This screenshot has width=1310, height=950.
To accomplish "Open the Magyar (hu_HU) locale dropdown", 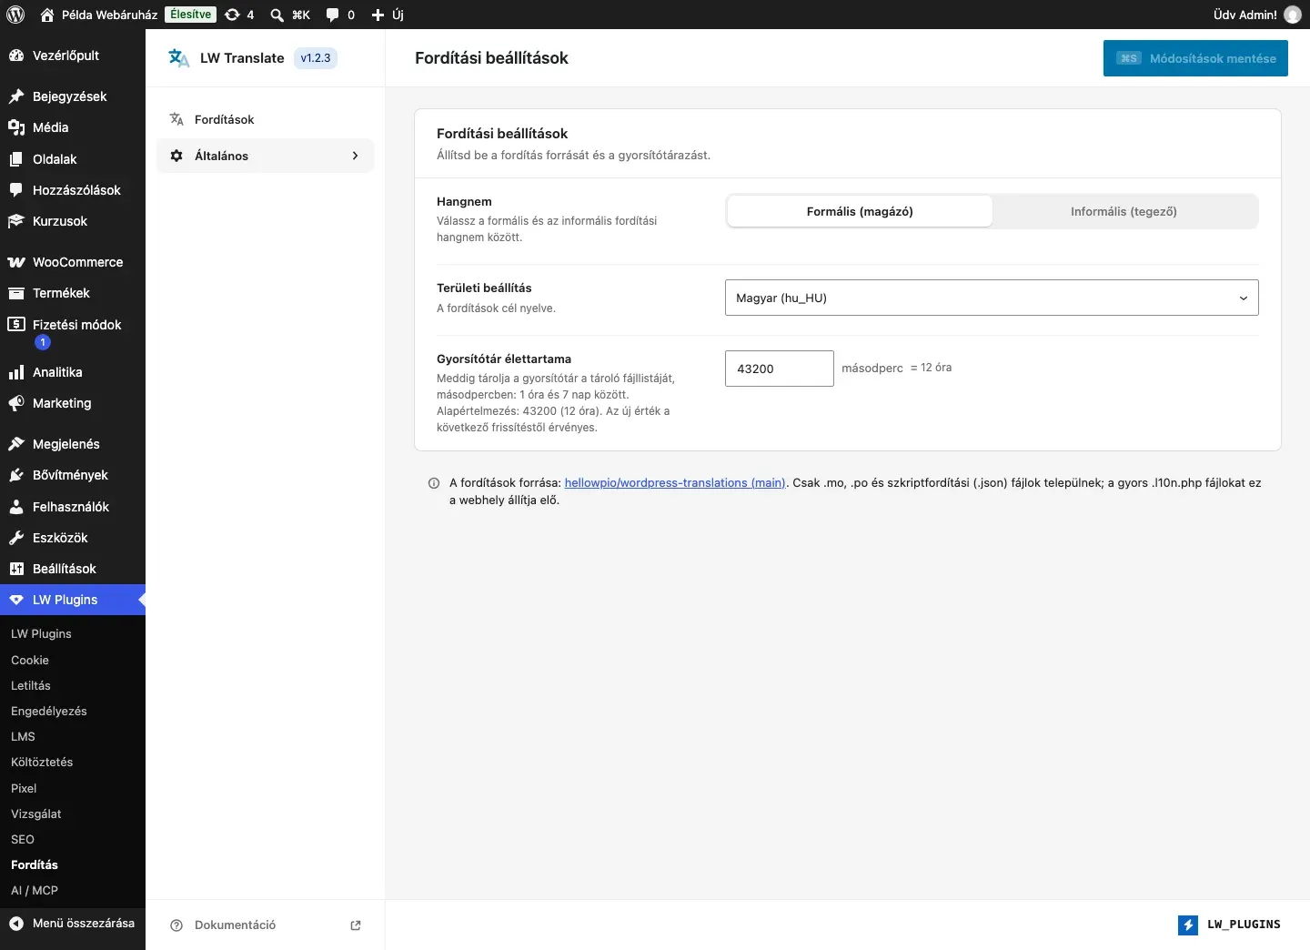I will coord(992,298).
